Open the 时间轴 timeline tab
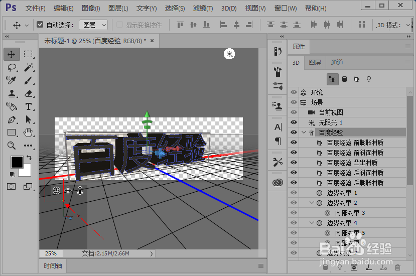This screenshot has width=416, height=276. pos(53,265)
